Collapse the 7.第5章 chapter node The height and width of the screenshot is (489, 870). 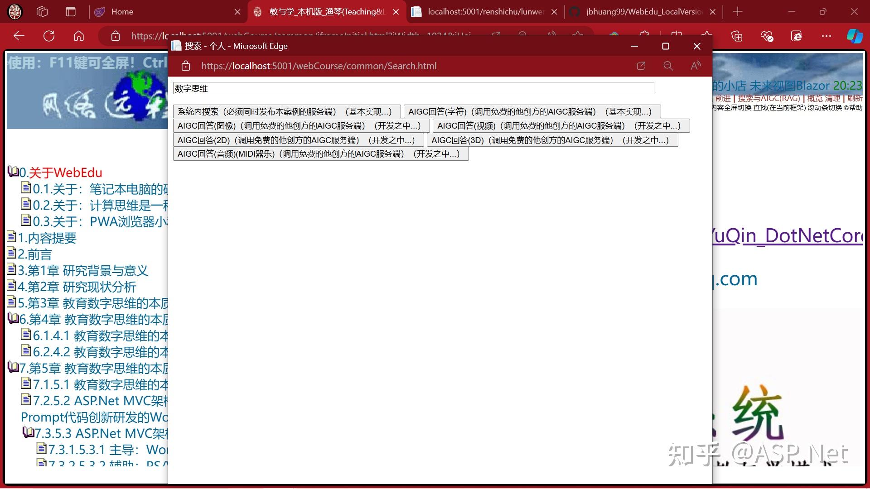(13, 369)
